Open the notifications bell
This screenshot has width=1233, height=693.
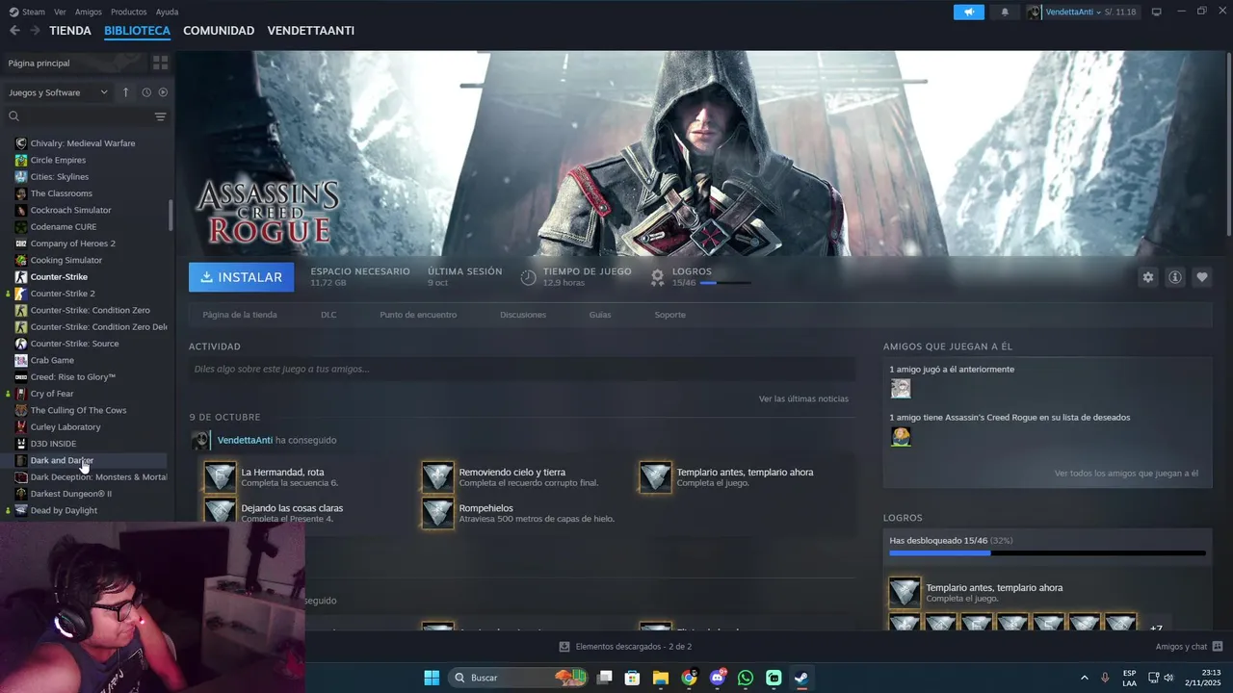click(x=1005, y=12)
